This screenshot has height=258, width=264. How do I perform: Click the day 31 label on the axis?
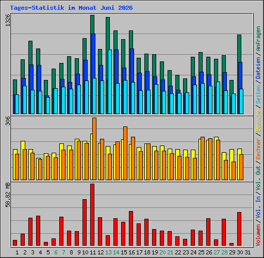[x=247, y=252]
